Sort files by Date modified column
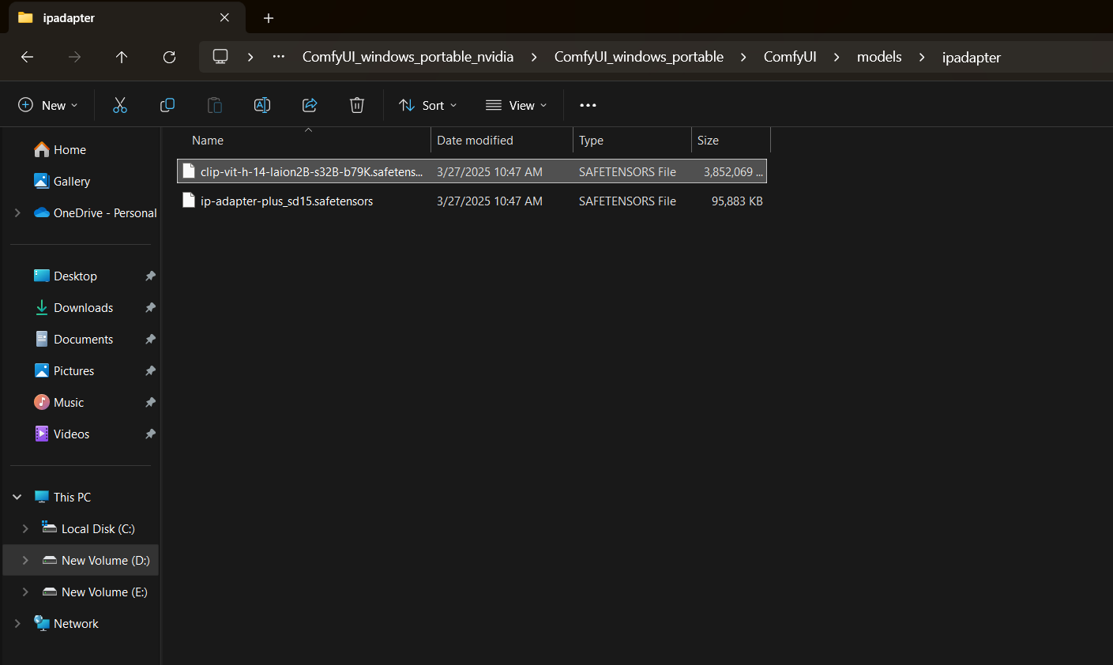The width and height of the screenshot is (1113, 665). [475, 141]
